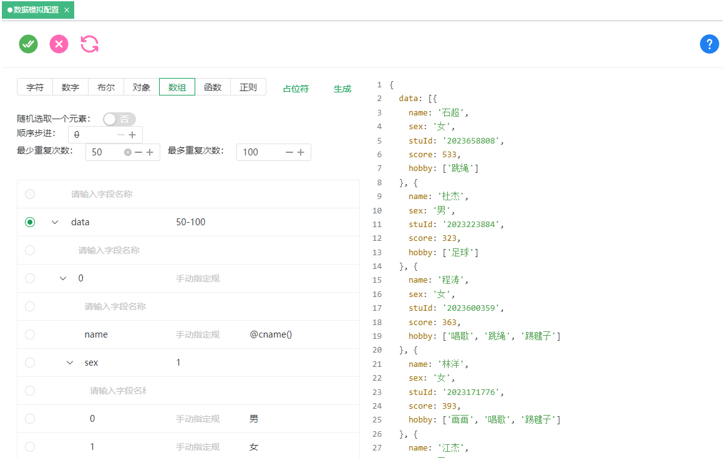Click the 生成 button
The height and width of the screenshot is (458, 723).
[x=342, y=89]
